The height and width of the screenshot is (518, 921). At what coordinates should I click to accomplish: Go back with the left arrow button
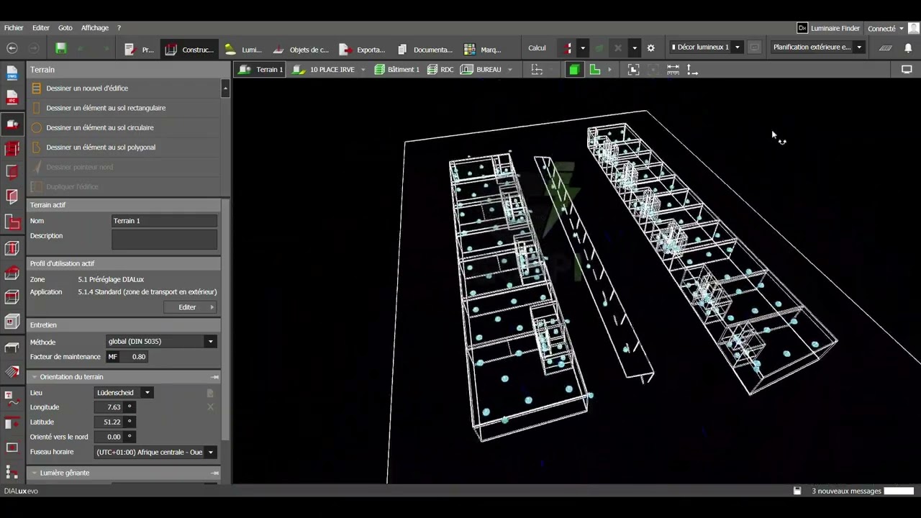12,48
